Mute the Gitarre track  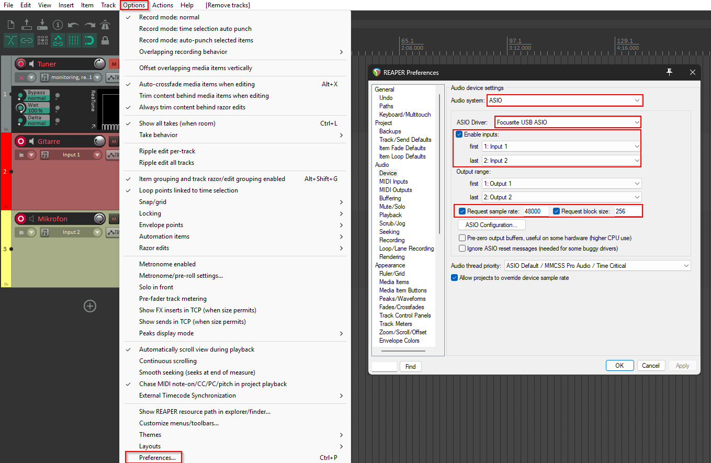[x=114, y=141]
